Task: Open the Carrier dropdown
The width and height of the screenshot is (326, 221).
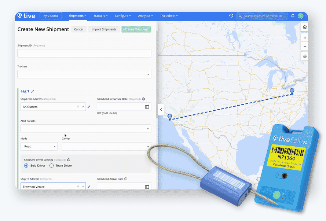Action: click(106, 147)
